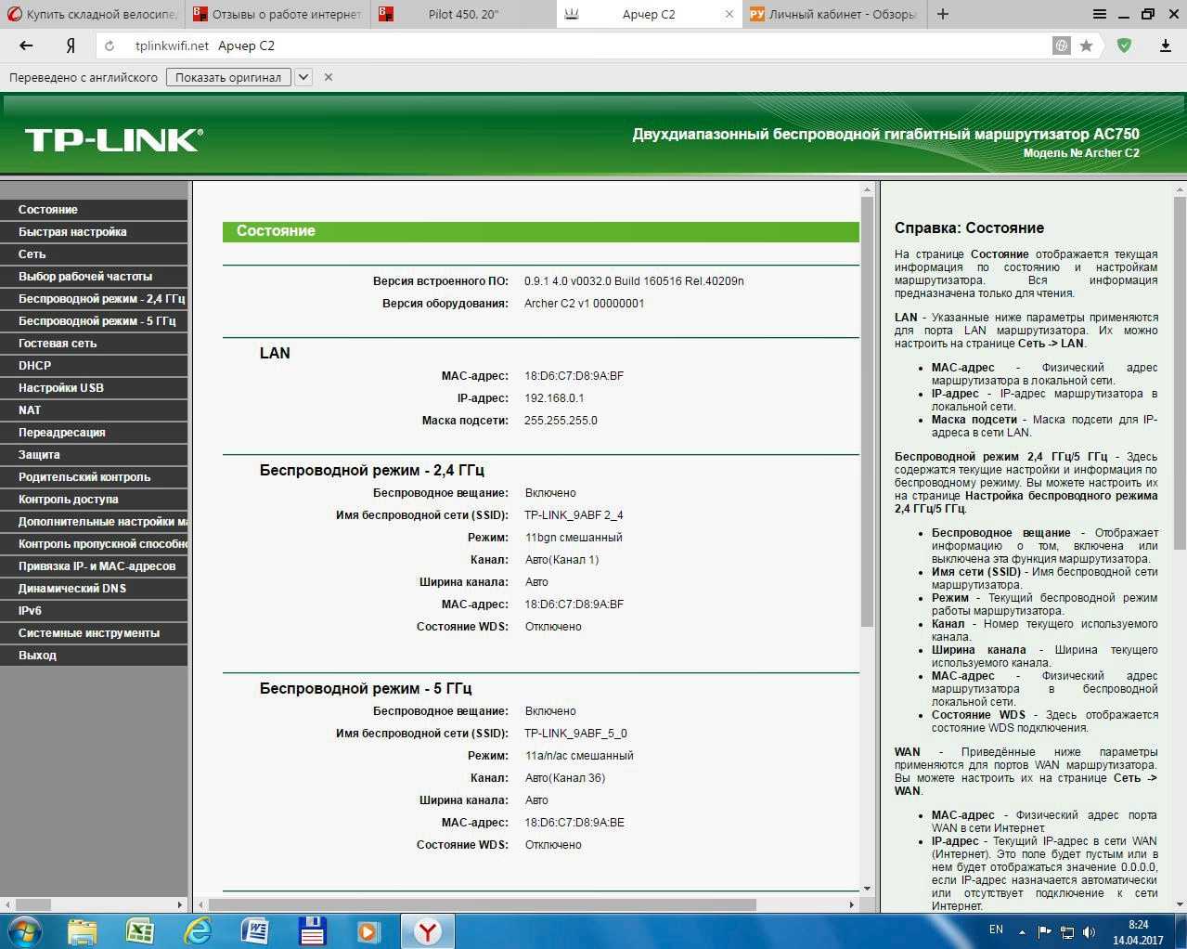1187x949 pixels.
Task: Open the floppy-disk app on the taskbar
Action: [312, 930]
